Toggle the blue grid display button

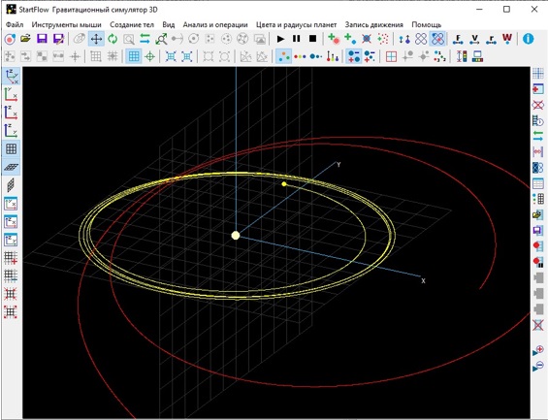point(134,56)
